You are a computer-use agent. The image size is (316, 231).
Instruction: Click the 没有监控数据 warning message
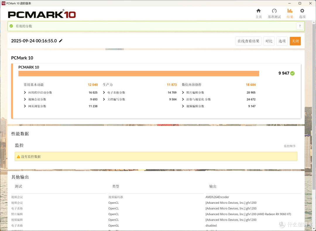(x=31, y=157)
